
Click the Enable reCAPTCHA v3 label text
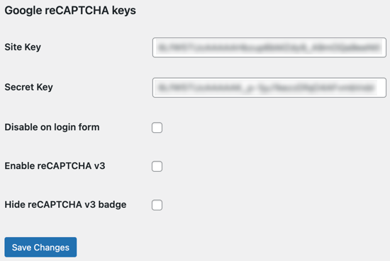click(55, 166)
